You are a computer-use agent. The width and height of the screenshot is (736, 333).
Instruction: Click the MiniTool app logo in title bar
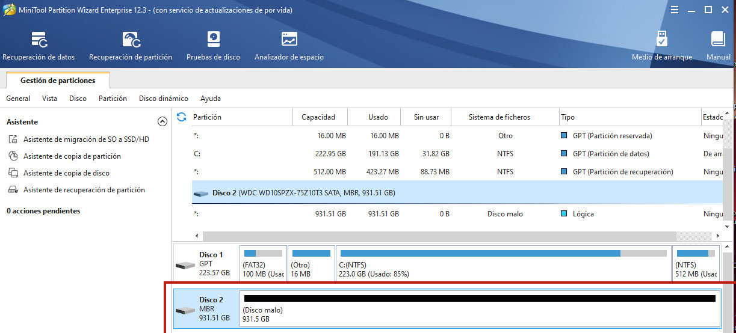click(9, 10)
